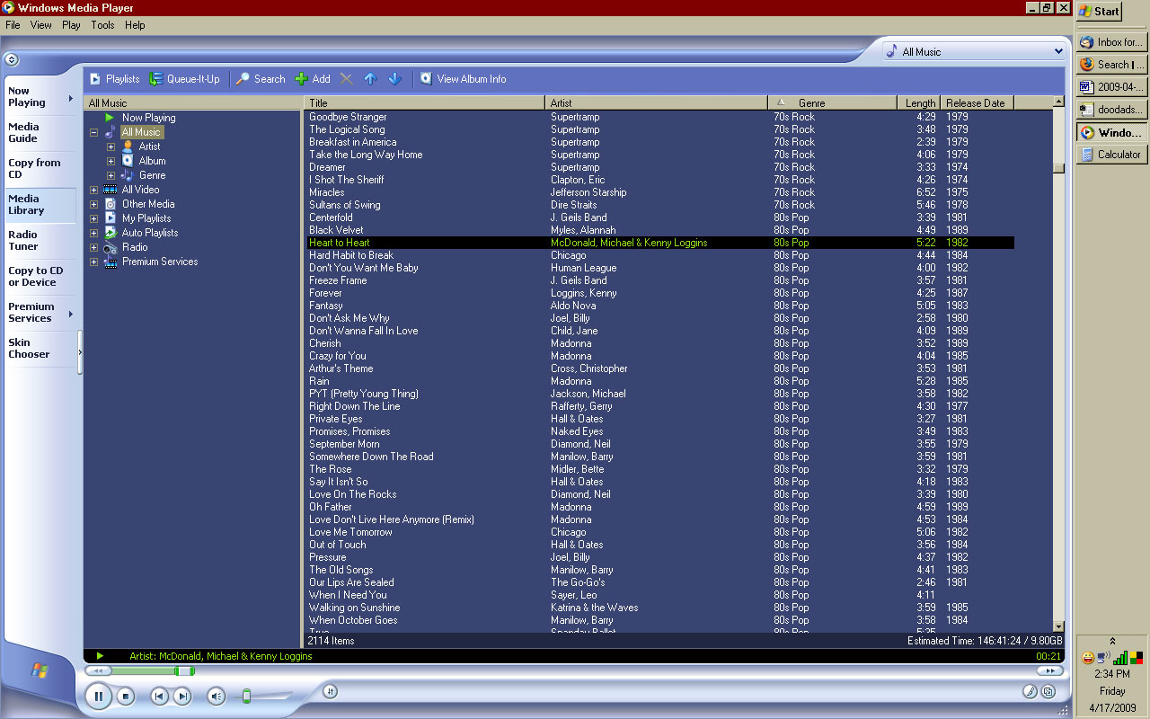Open the Tools menu
This screenshot has height=719, width=1150.
pos(102,25)
